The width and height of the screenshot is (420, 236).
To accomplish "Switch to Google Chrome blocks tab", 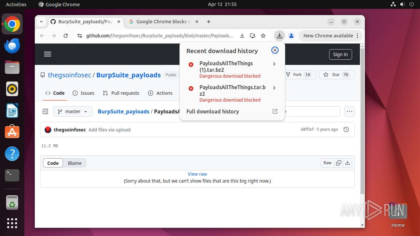I will click(x=163, y=22).
